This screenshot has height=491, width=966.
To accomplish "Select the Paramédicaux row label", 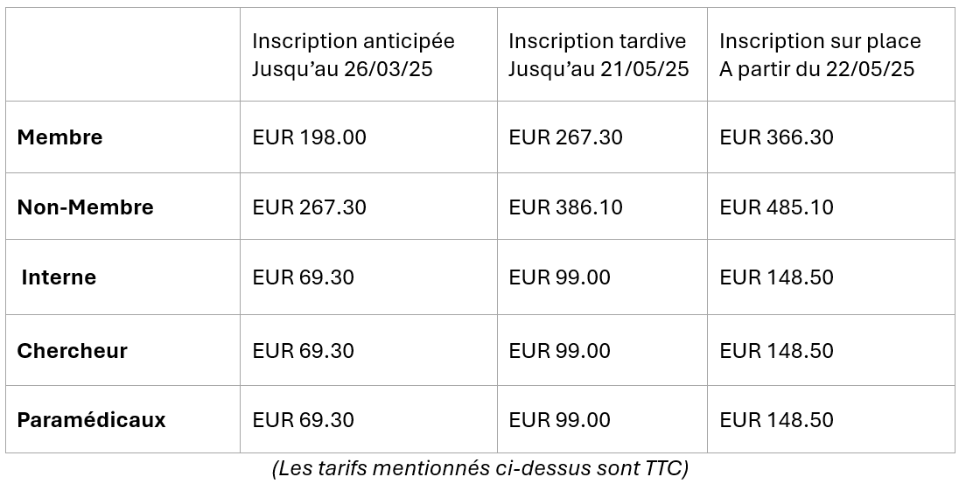I will 92,419.
